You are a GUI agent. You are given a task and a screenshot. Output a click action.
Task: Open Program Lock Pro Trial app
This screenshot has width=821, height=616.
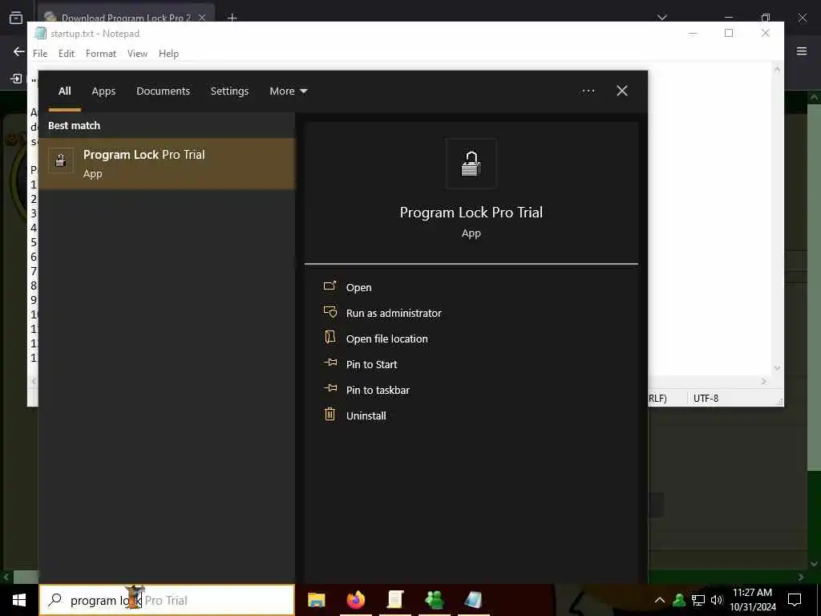[358, 288]
